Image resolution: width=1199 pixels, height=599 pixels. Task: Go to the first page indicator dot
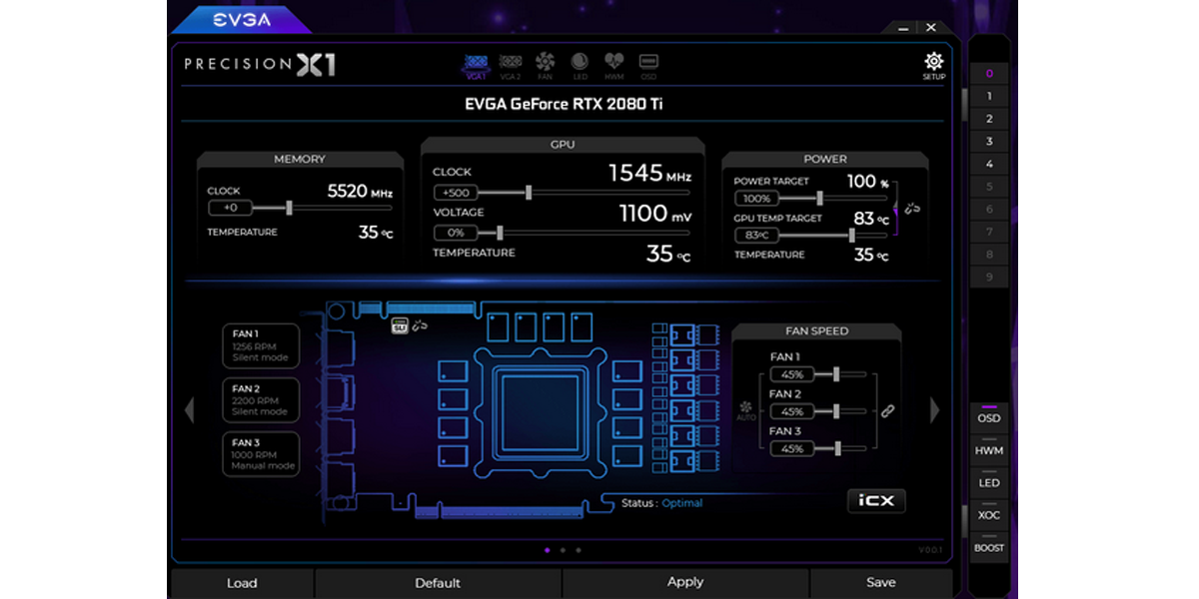(547, 549)
